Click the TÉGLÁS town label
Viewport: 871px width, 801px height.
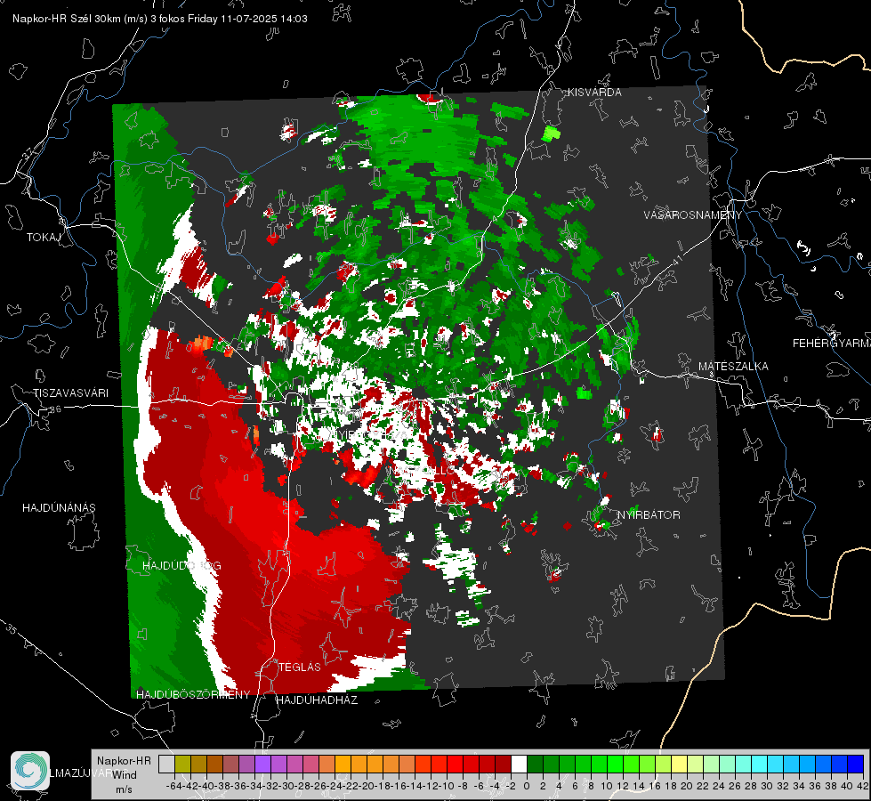pyautogui.click(x=300, y=667)
